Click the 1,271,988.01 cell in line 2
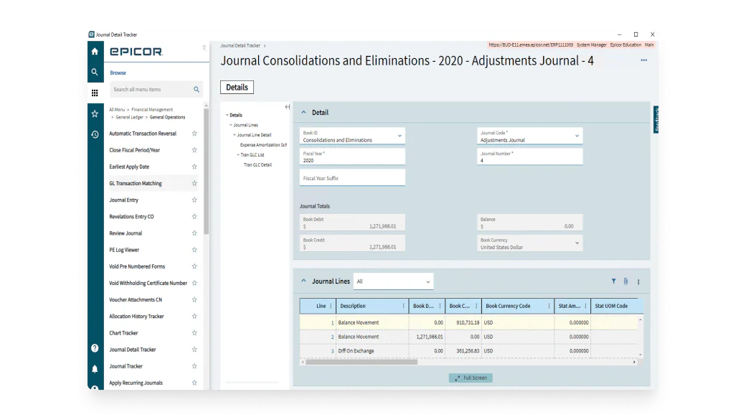Screen dimensions: 746x420 click(x=427, y=337)
